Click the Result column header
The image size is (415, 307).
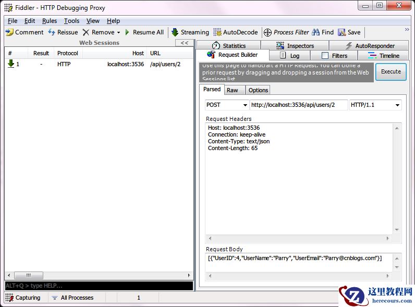41,53
